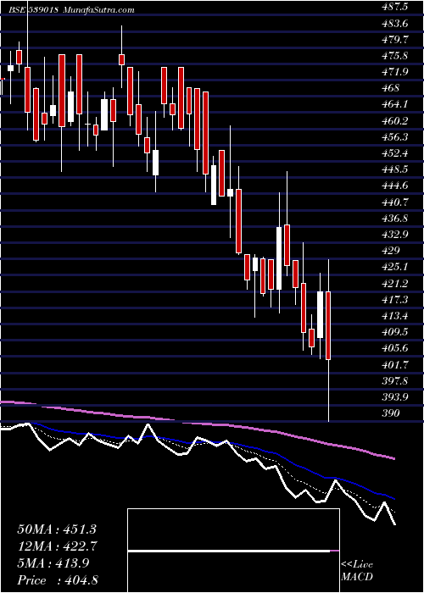
Task: Click the MunafaSutra.com watermark text
Action: click(99, 9)
